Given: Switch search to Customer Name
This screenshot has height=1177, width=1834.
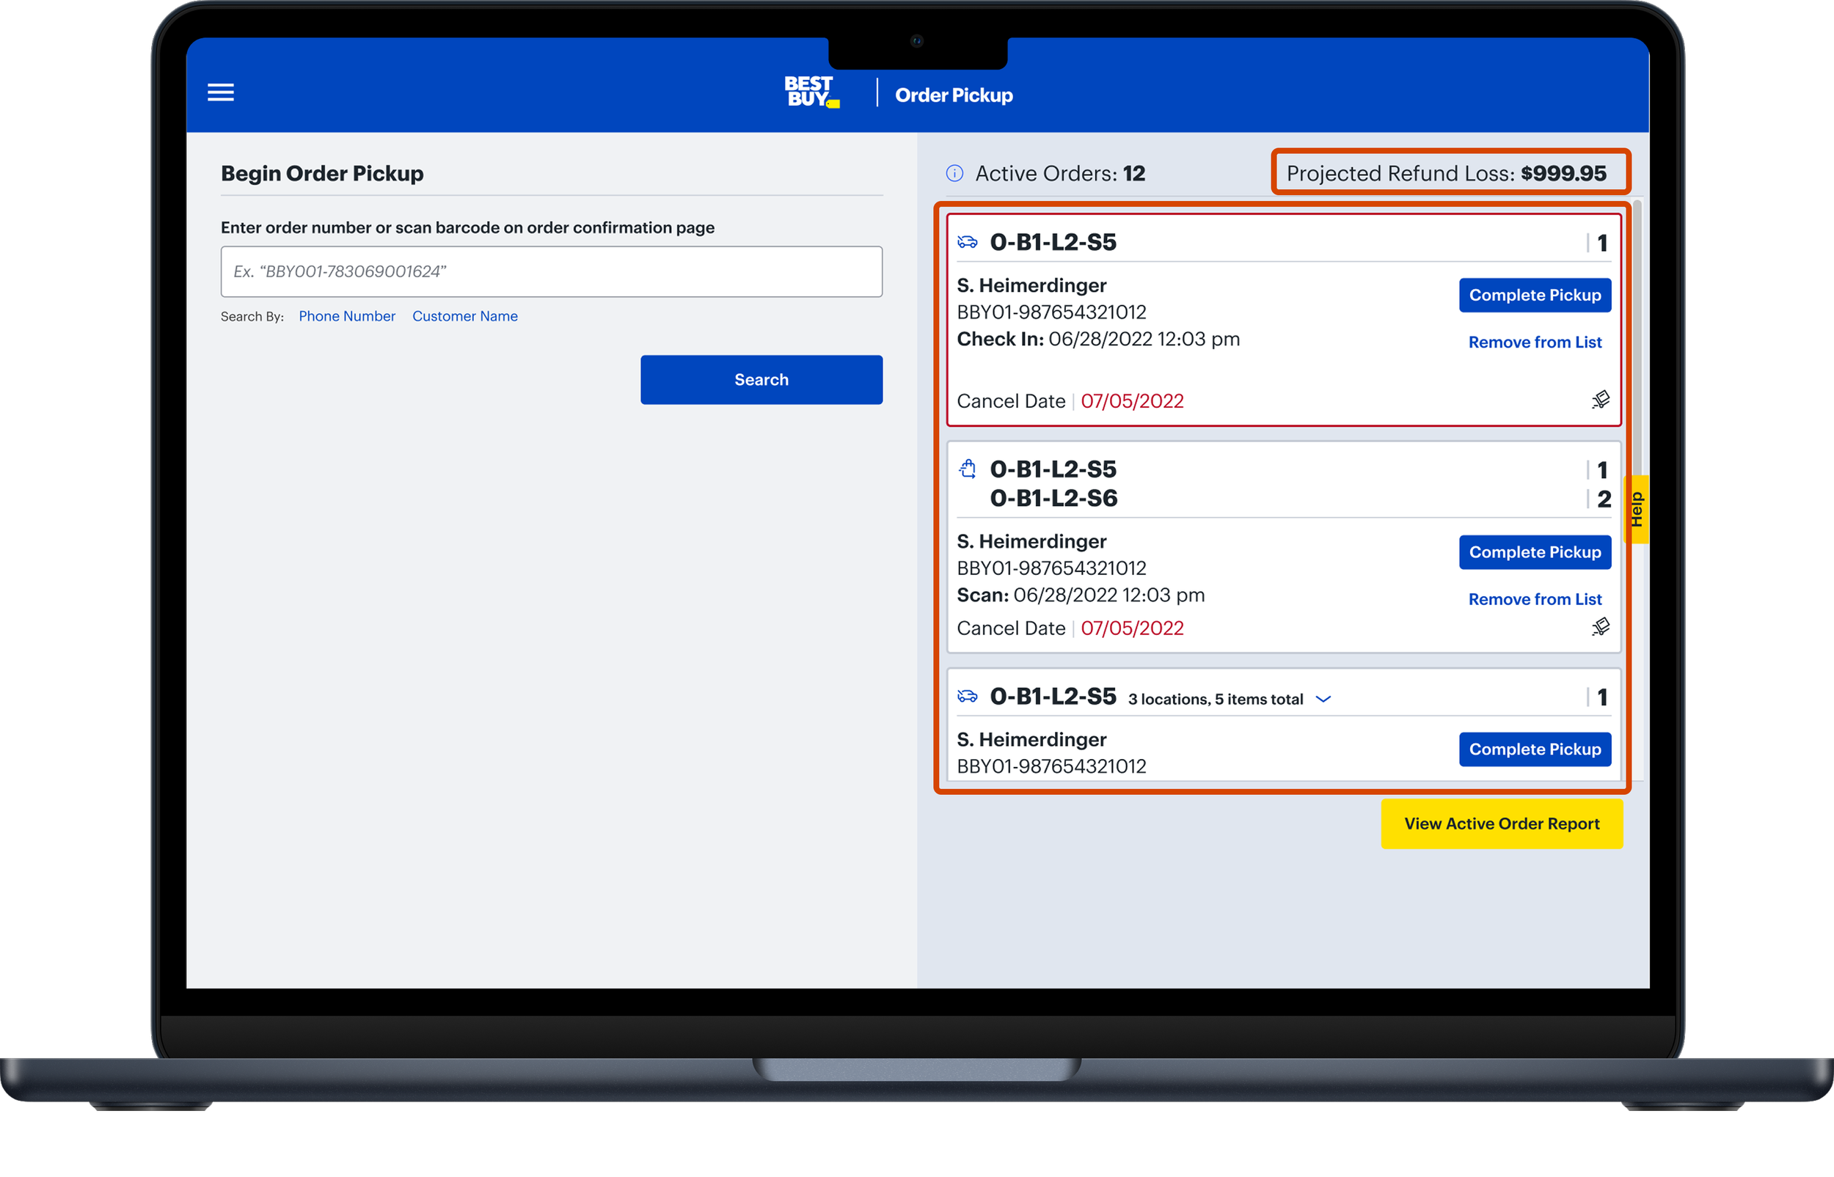Looking at the screenshot, I should click(x=465, y=316).
